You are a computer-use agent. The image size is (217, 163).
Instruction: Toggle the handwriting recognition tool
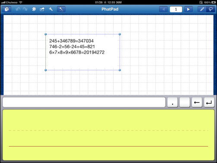[x=61, y=9]
